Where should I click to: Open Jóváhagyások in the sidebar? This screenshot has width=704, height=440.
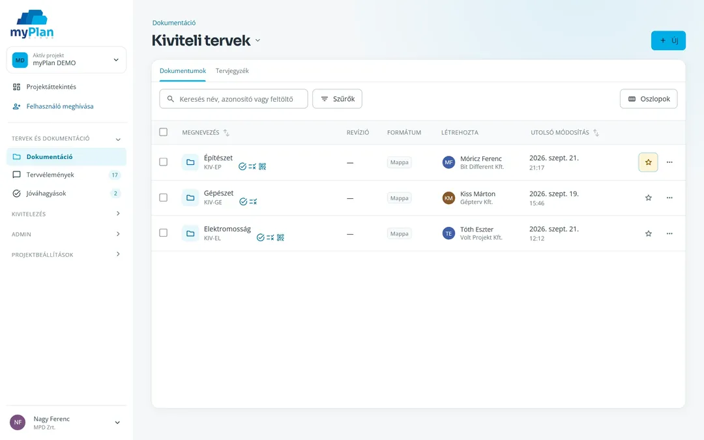pos(66,194)
